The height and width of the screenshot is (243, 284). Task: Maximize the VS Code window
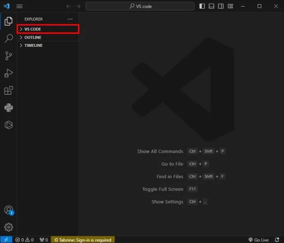[259, 6]
